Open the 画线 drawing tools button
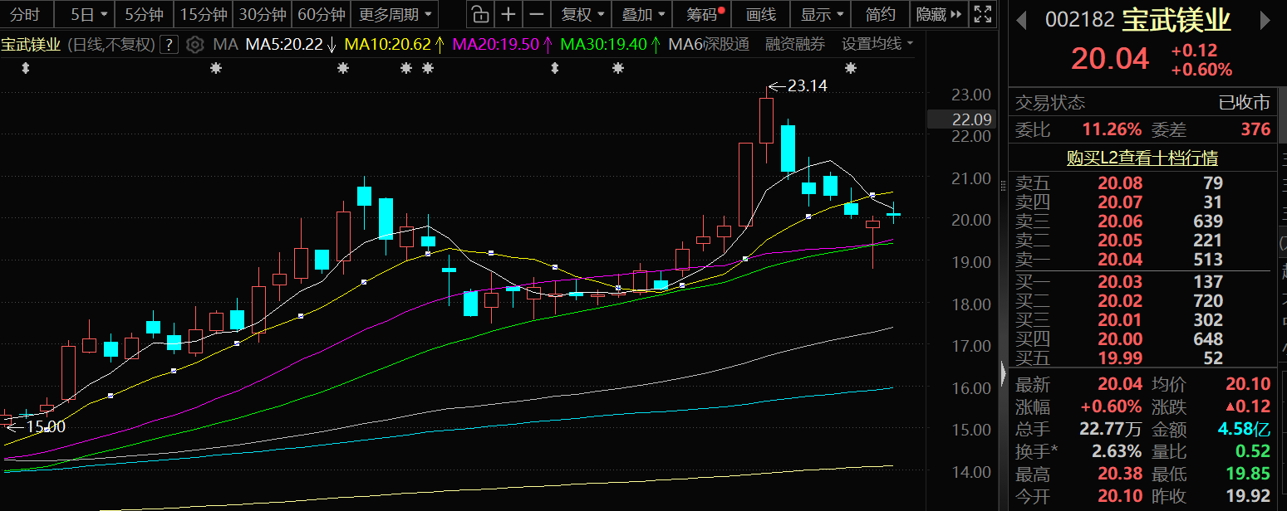 click(760, 14)
